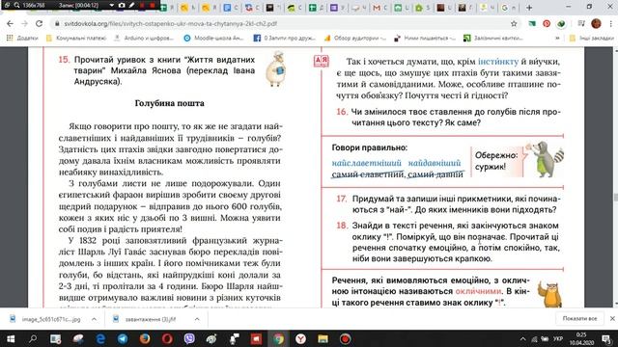
Task: Open the downloaded file завантаження (3)
Action: click(145, 319)
